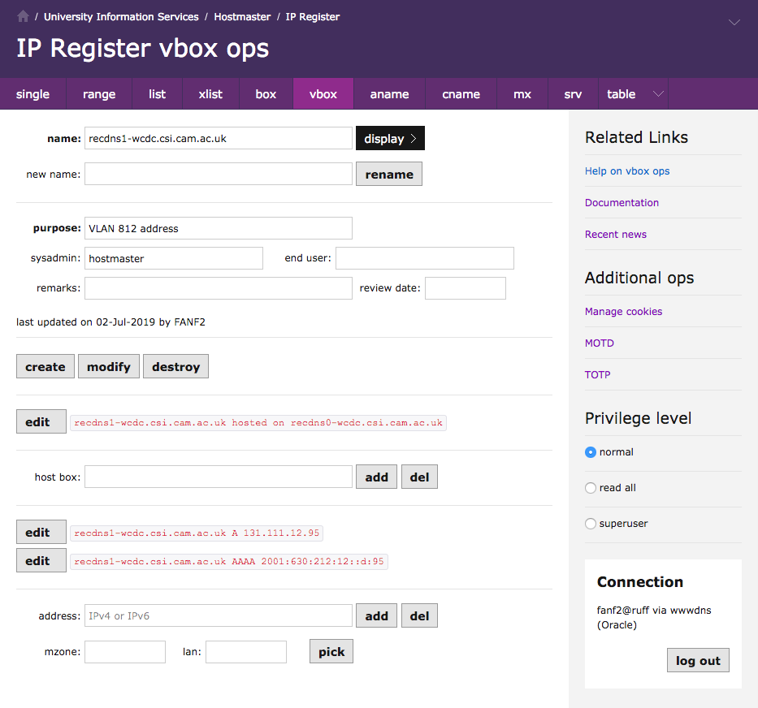Click the log out button
This screenshot has width=758, height=708.
698,661
